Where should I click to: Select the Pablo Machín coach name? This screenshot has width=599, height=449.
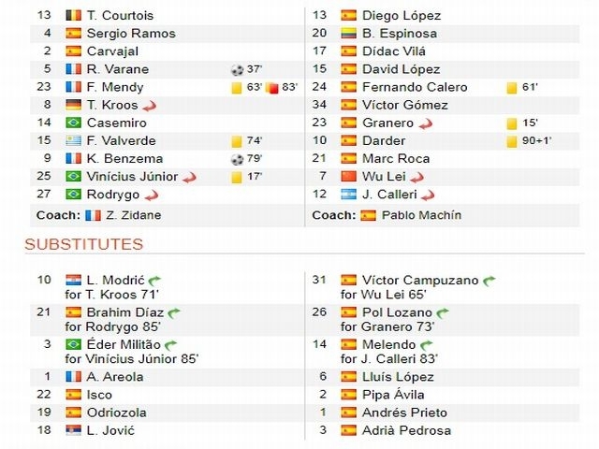(x=421, y=215)
